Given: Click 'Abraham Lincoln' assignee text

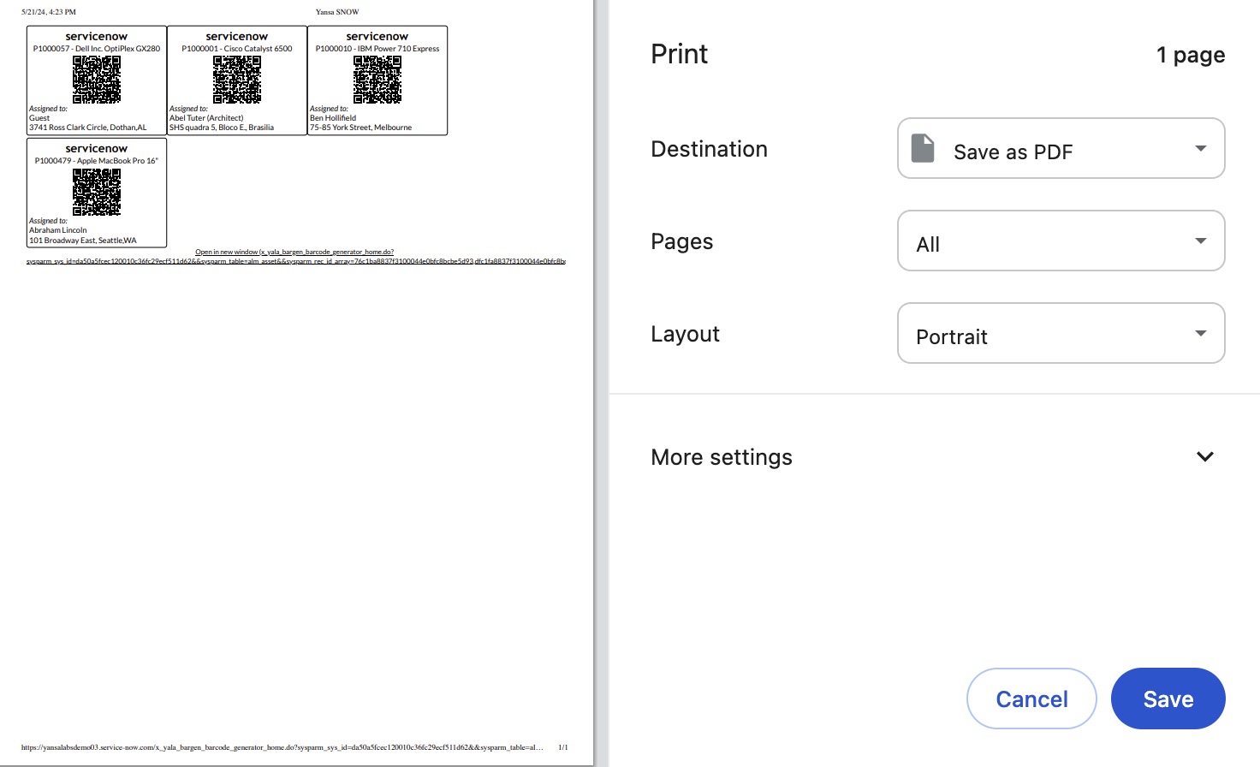Looking at the screenshot, I should pyautogui.click(x=58, y=230).
